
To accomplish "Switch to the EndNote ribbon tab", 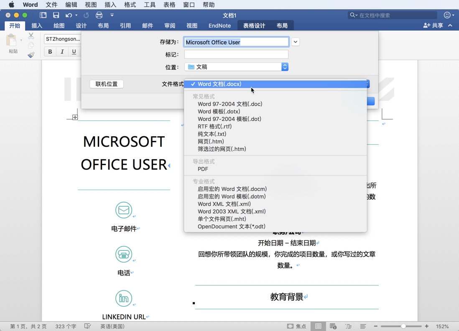I will [x=219, y=26].
